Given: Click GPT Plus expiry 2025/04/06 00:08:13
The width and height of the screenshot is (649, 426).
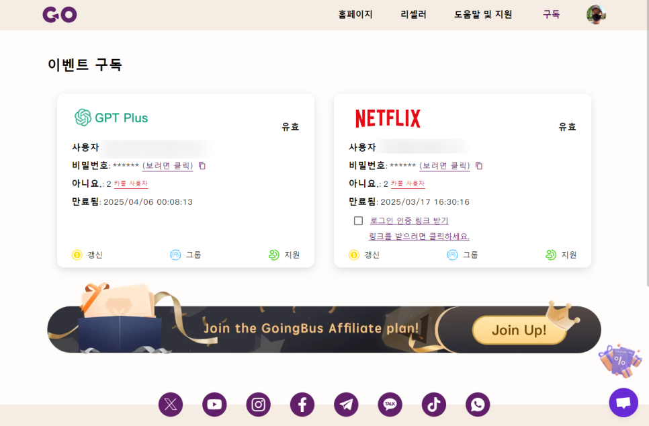Looking at the screenshot, I should coord(148,202).
